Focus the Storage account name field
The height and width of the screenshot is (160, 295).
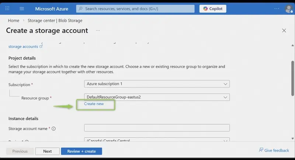[157, 128]
